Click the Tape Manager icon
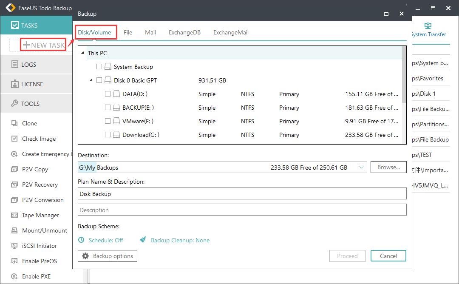The width and height of the screenshot is (459, 284). [14, 215]
